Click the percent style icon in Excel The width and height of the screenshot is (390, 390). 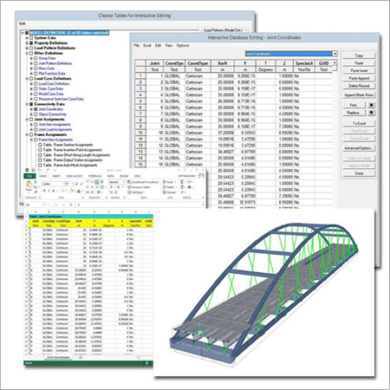tap(118, 187)
